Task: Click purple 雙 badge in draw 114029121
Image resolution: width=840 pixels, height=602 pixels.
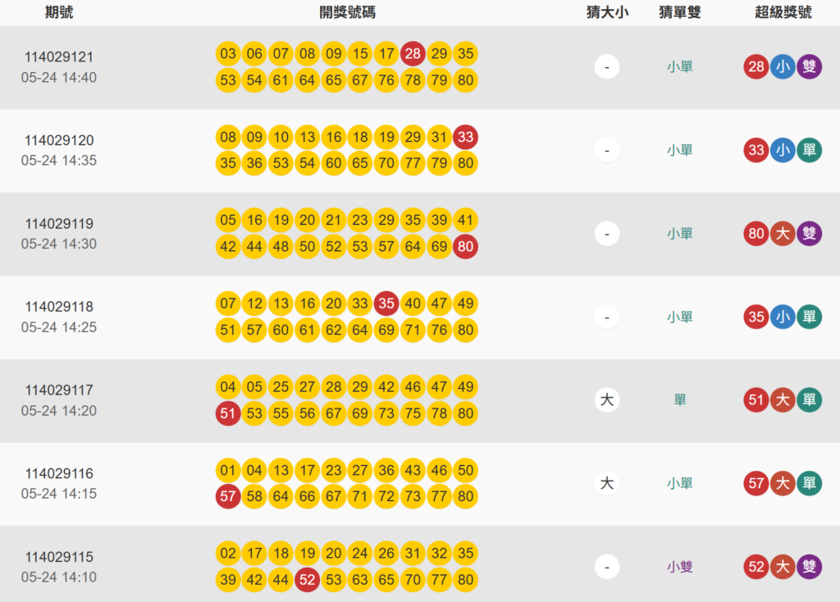Action: pyautogui.click(x=809, y=67)
